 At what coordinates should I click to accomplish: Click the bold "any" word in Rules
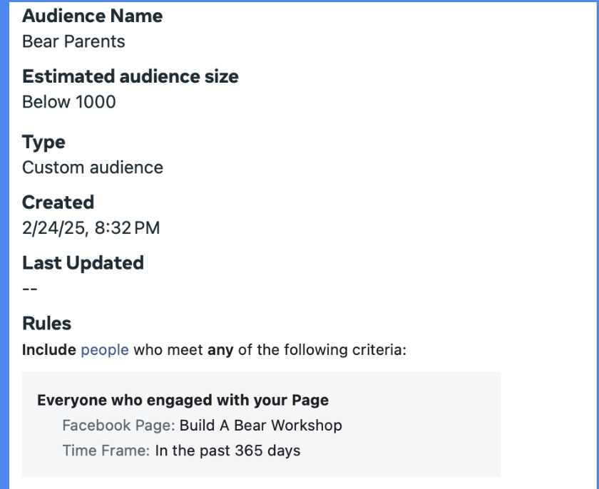tap(219, 350)
